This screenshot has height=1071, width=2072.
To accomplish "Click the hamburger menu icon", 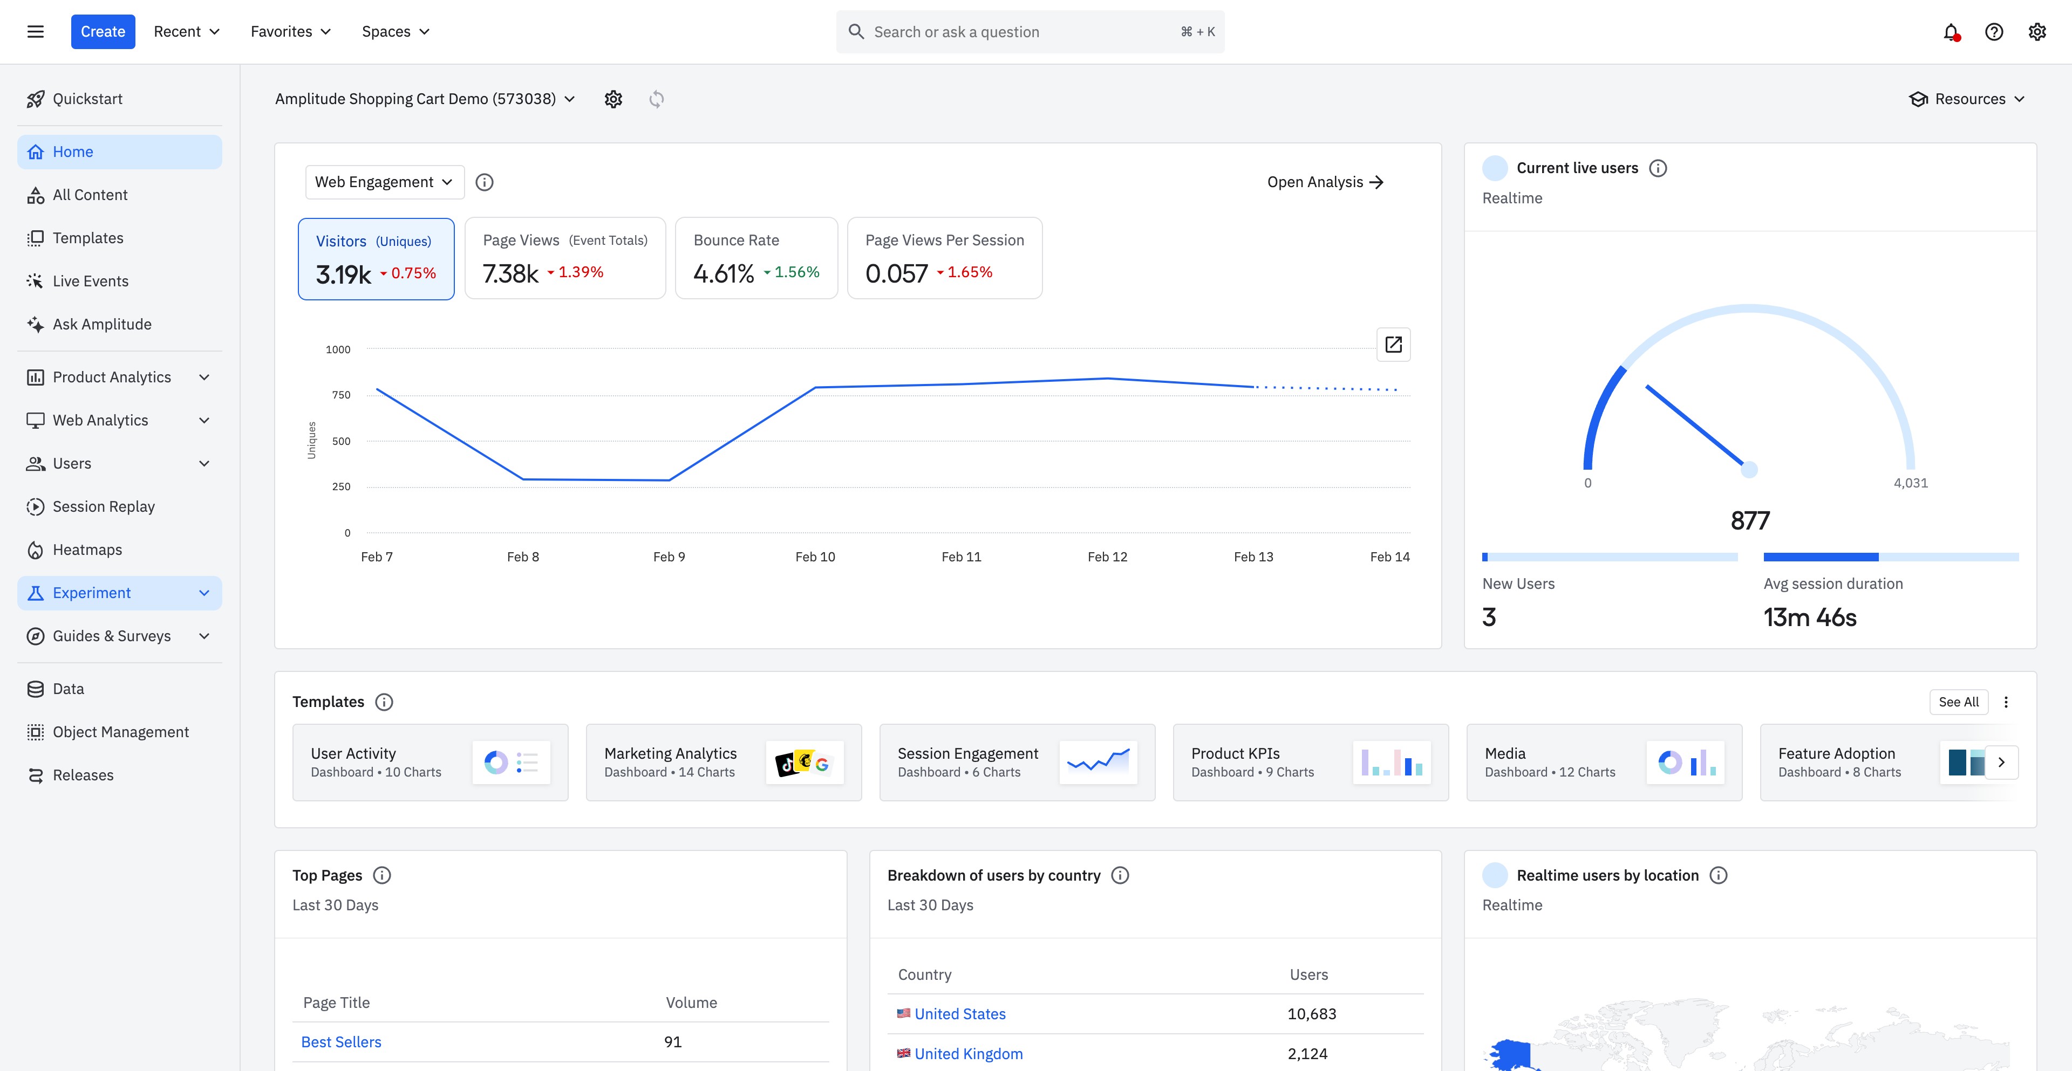I will 36,32.
